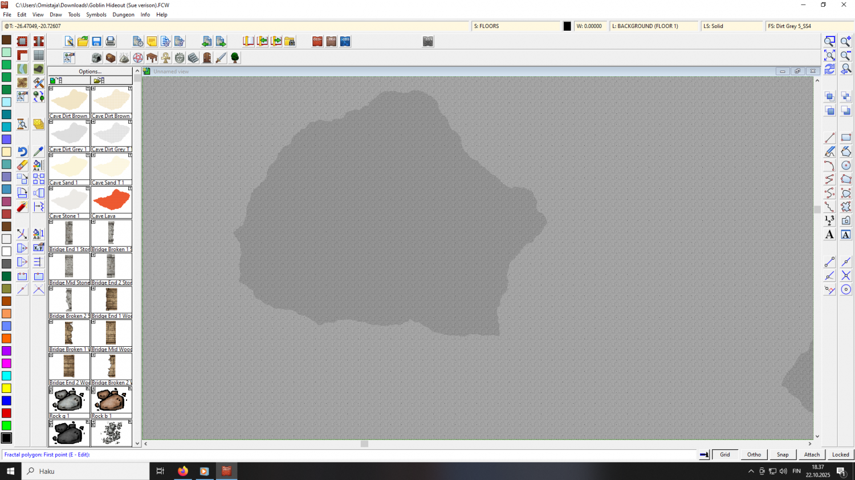Image resolution: width=855 pixels, height=480 pixels.
Task: Open the Symbols menu
Action: point(96,15)
